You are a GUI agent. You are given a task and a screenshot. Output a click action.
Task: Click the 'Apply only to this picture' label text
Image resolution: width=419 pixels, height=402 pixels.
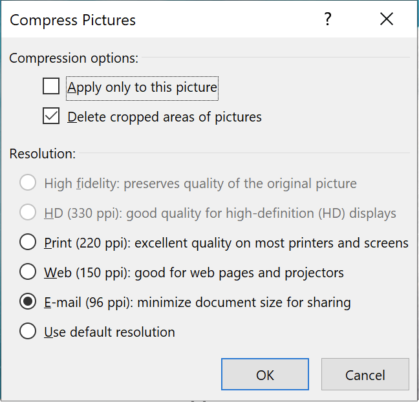[x=142, y=87]
